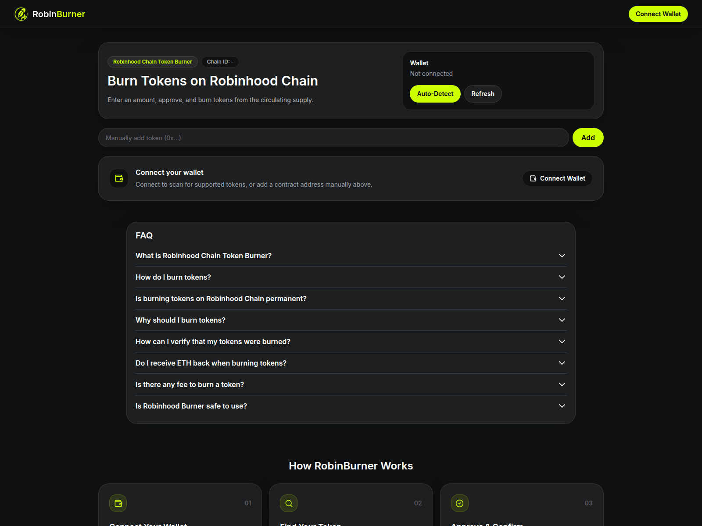Expand 'Do I receive ETH back when burning tokens?'
This screenshot has height=526, width=702.
click(x=351, y=363)
